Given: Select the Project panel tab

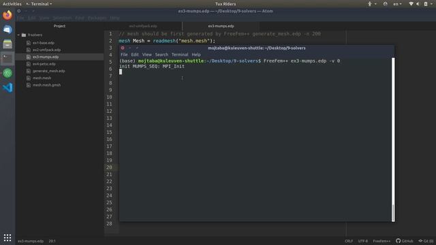Looking at the screenshot, I should [59, 26].
